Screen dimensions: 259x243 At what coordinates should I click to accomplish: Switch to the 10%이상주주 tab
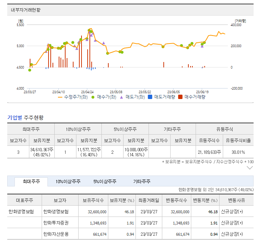click(x=68, y=182)
